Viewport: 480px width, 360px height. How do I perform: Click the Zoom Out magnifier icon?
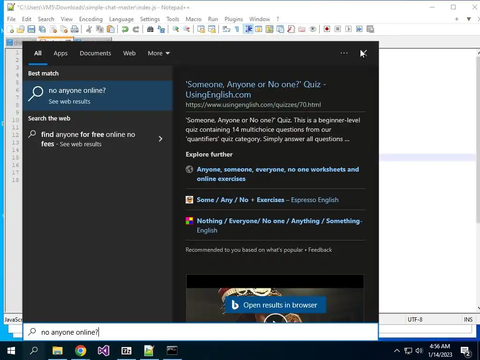[x=187, y=29]
